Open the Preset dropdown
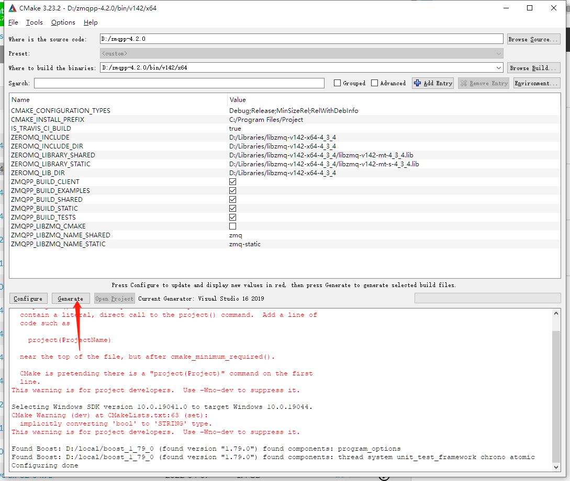The height and width of the screenshot is (481, 570). click(x=301, y=53)
